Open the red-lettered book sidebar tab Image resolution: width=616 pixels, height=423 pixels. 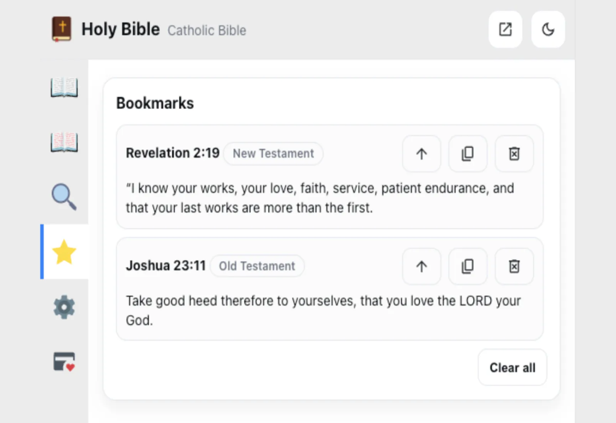point(64,142)
